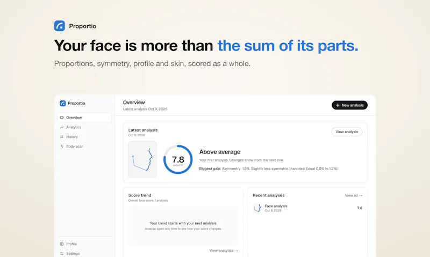430x257 pixels.
Task: Click the Biggest gain asymmetry text
Action: tap(268, 168)
